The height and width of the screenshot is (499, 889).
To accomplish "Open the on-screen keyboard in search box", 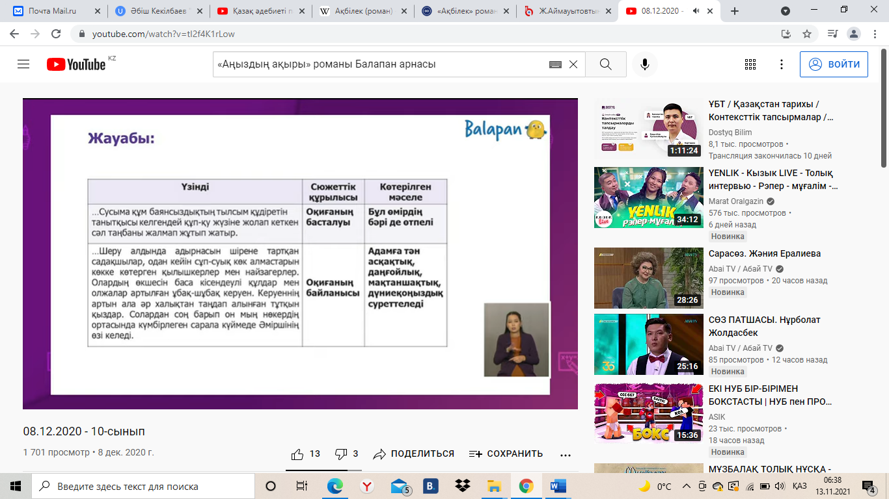I will click(x=555, y=64).
